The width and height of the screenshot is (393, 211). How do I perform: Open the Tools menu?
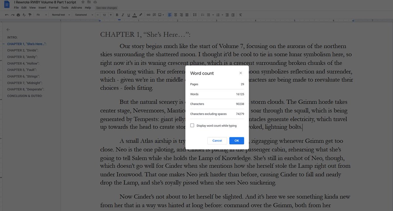tap(65, 7)
